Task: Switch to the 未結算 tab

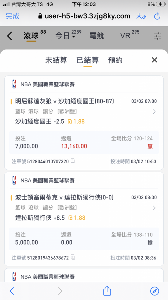Action: tap(56, 60)
